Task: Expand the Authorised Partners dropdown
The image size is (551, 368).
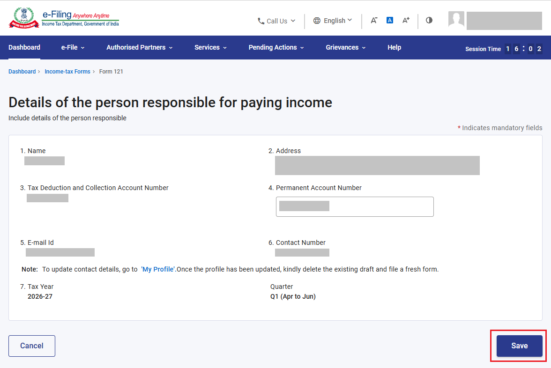Action: pyautogui.click(x=140, y=47)
